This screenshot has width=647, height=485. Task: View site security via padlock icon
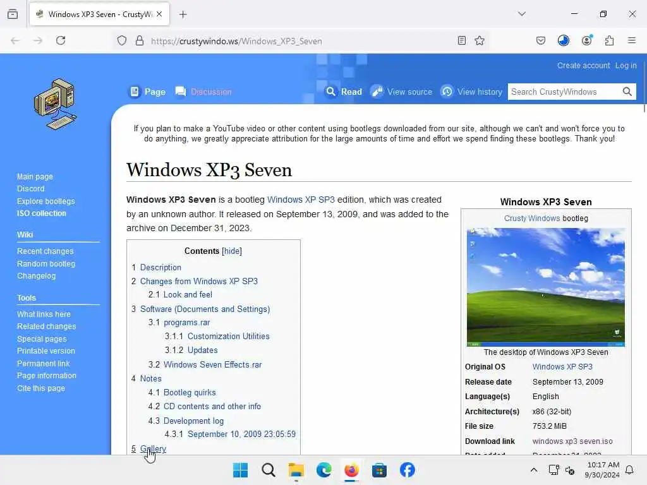[x=140, y=40]
